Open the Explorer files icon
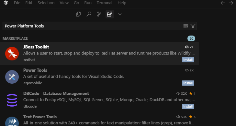This screenshot has height=126, width=236. [x=78, y=14]
